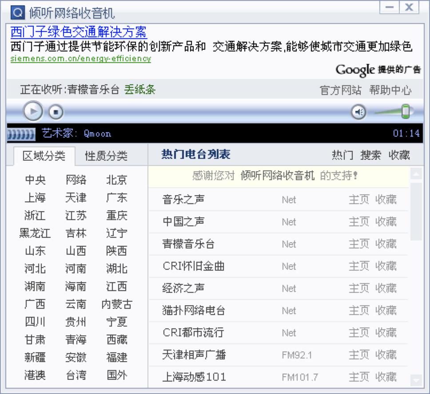Open the 帮助中心 link
The height and width of the screenshot is (394, 430).
pos(390,90)
